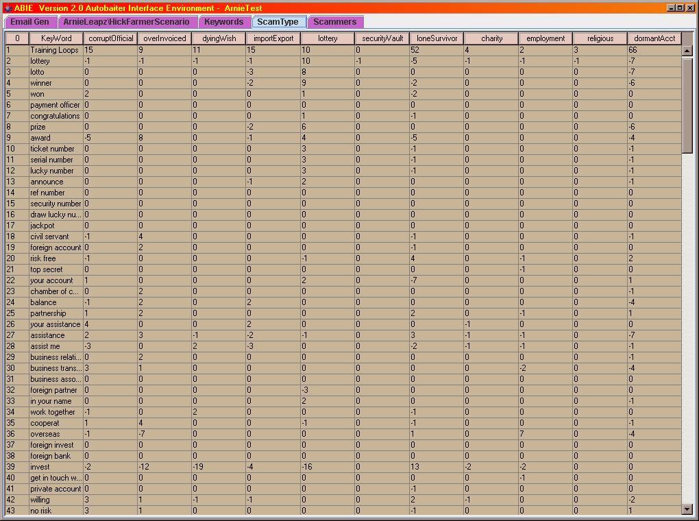Click the scrollbar up arrow

tap(687, 51)
